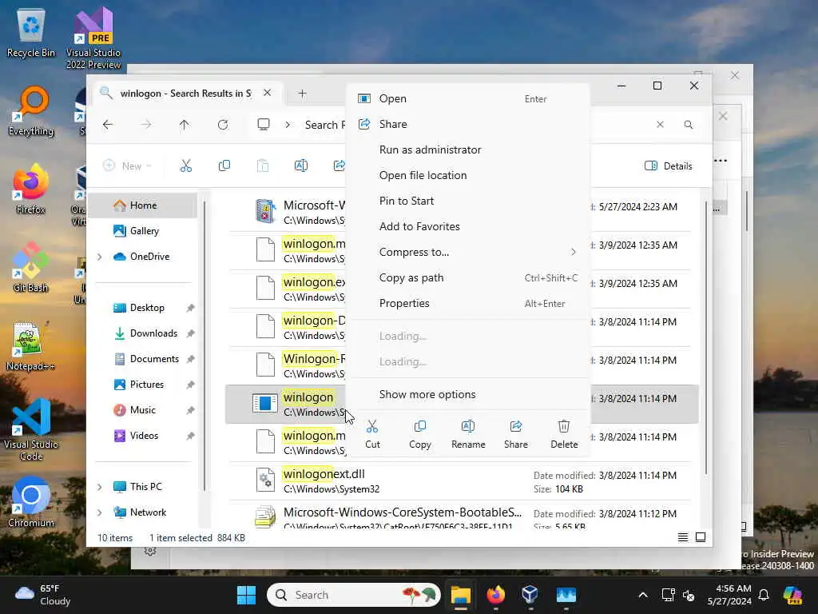Open the notifications bell icon
818x614 pixels.
click(x=764, y=595)
